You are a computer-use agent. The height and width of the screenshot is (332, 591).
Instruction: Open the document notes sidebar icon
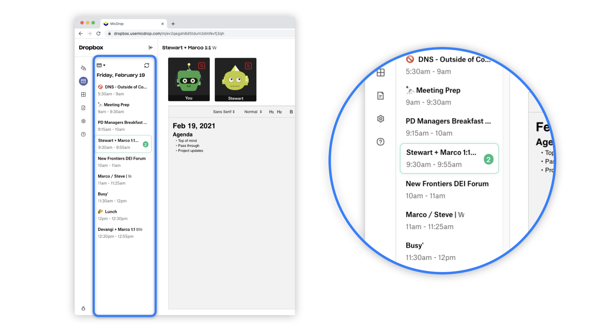point(83,108)
